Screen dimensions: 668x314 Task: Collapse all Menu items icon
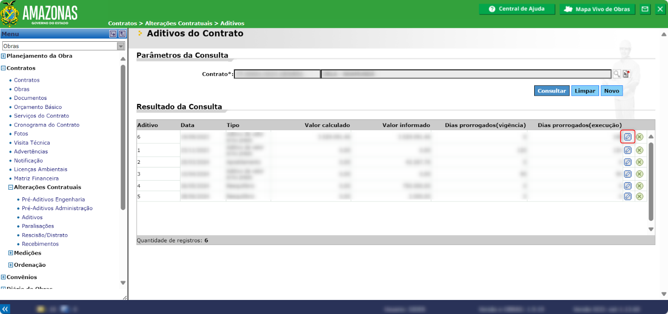[x=122, y=34]
